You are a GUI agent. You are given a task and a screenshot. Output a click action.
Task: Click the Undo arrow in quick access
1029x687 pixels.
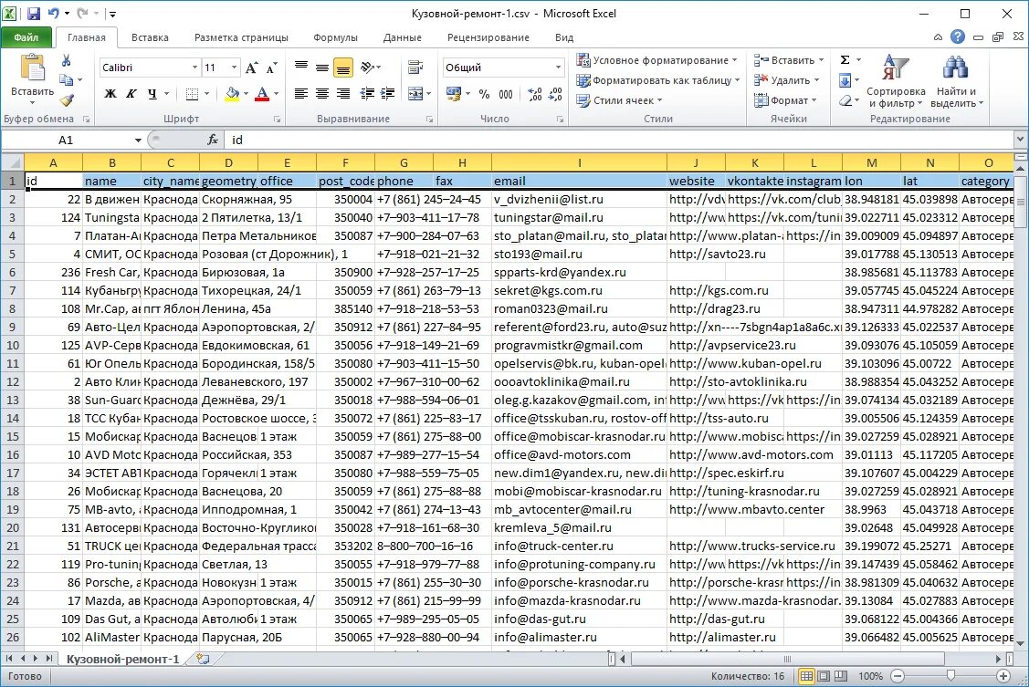coord(53,13)
